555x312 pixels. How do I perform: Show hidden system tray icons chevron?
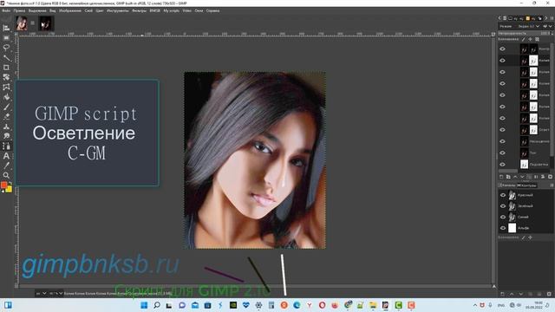[x=475, y=305]
